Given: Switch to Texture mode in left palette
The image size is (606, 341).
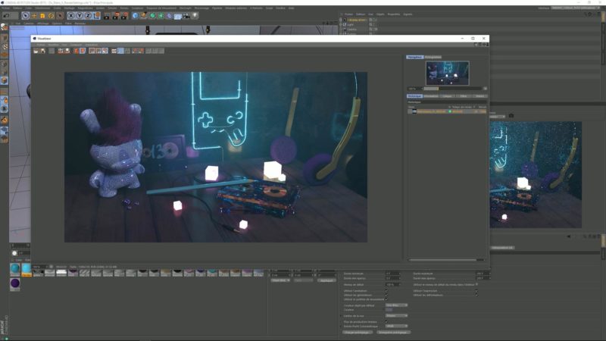Looking at the screenshot, I should 5,47.
